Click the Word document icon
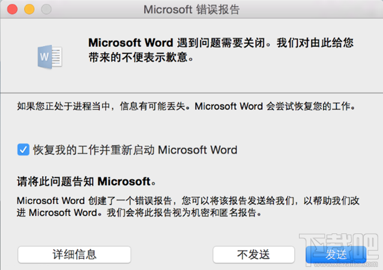383x270 pixels. pos(50,56)
